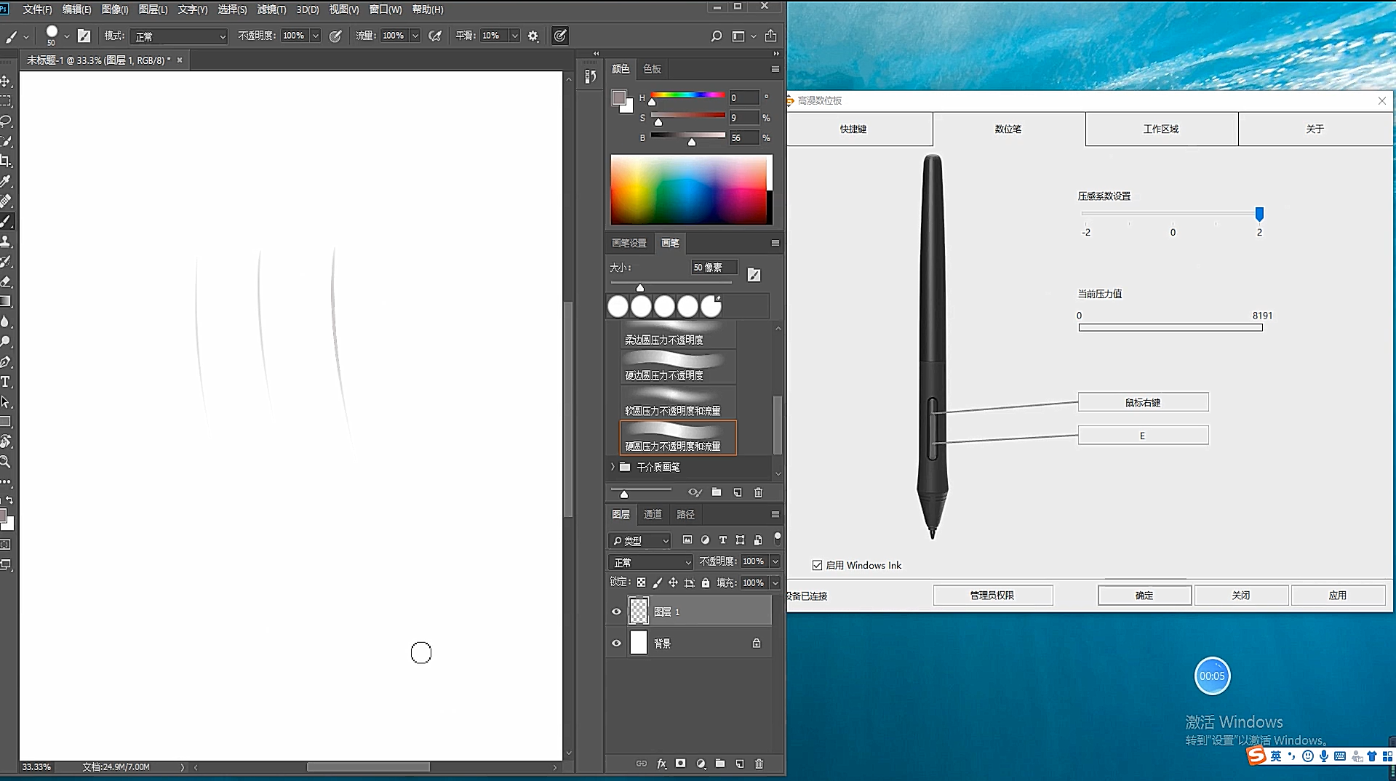This screenshot has width=1396, height=781.
Task: Select the Gradient tool
Action: [x=5, y=301]
